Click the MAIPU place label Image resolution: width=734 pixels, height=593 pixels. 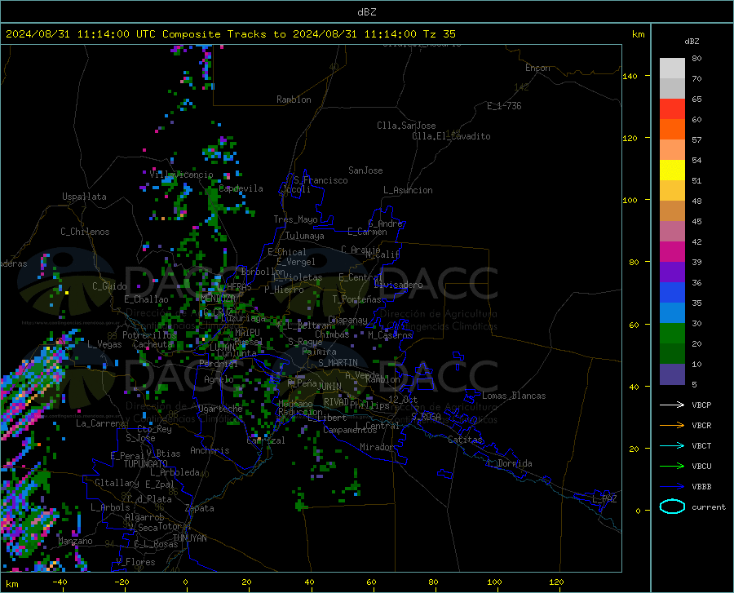point(247,332)
